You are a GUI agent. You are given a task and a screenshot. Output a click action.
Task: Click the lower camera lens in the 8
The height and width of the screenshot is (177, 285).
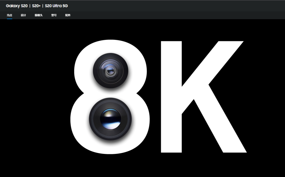pos(110,119)
